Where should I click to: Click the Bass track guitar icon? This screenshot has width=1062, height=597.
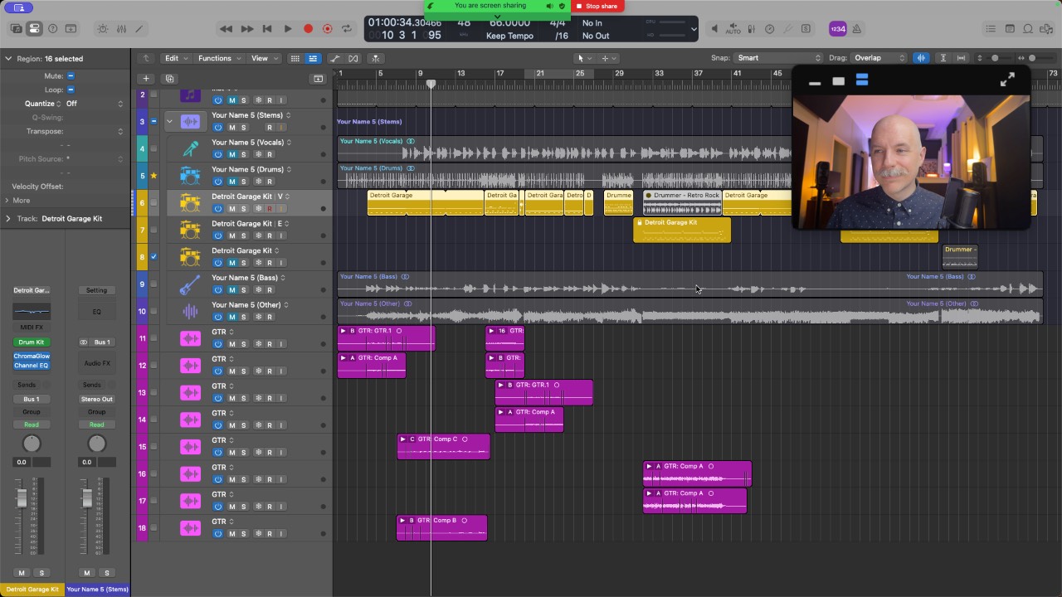[190, 284]
